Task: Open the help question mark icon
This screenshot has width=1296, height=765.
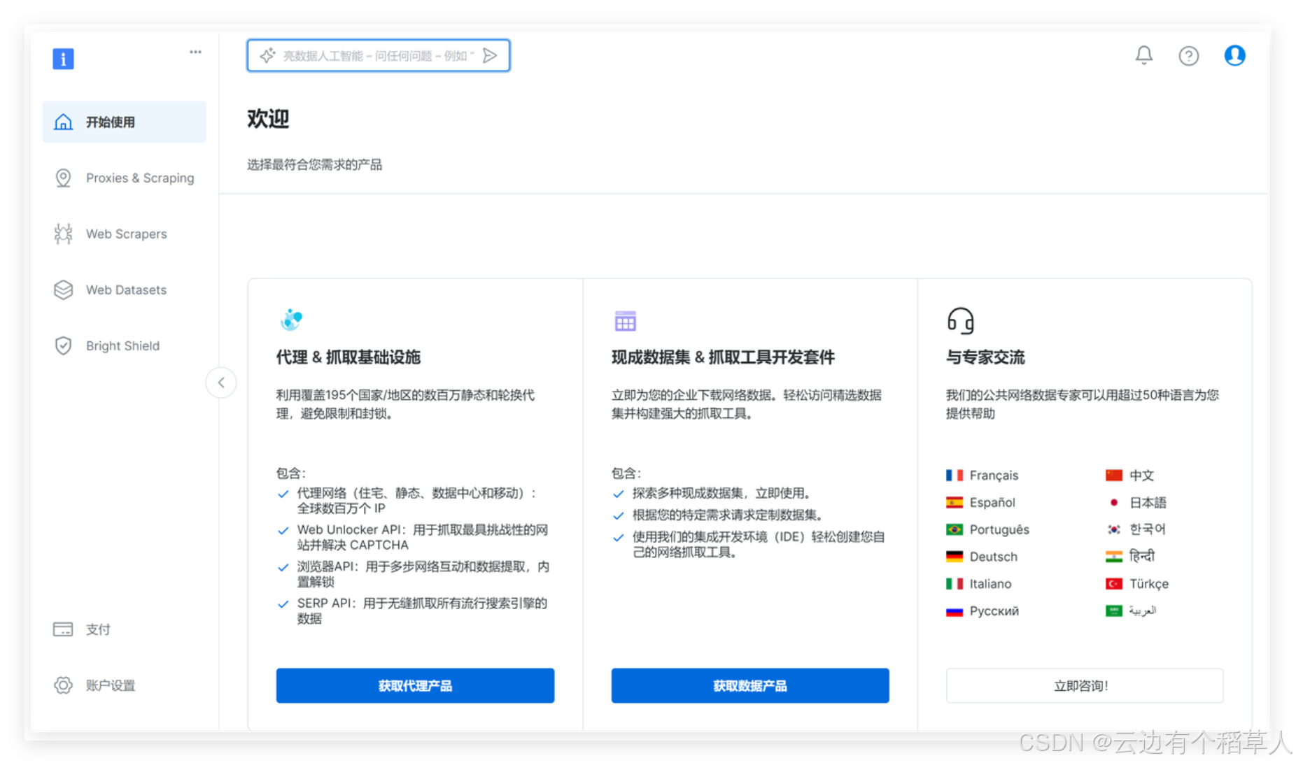Action: (1189, 55)
